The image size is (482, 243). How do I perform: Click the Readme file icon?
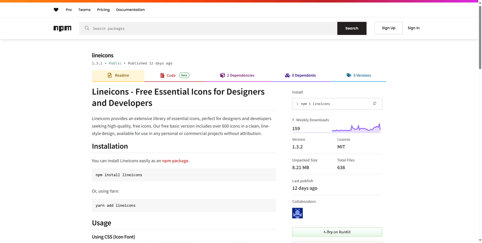tap(110, 75)
